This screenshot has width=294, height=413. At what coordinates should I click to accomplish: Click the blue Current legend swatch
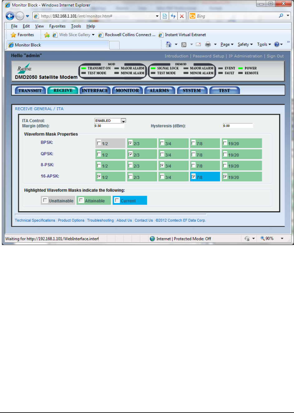click(130, 200)
